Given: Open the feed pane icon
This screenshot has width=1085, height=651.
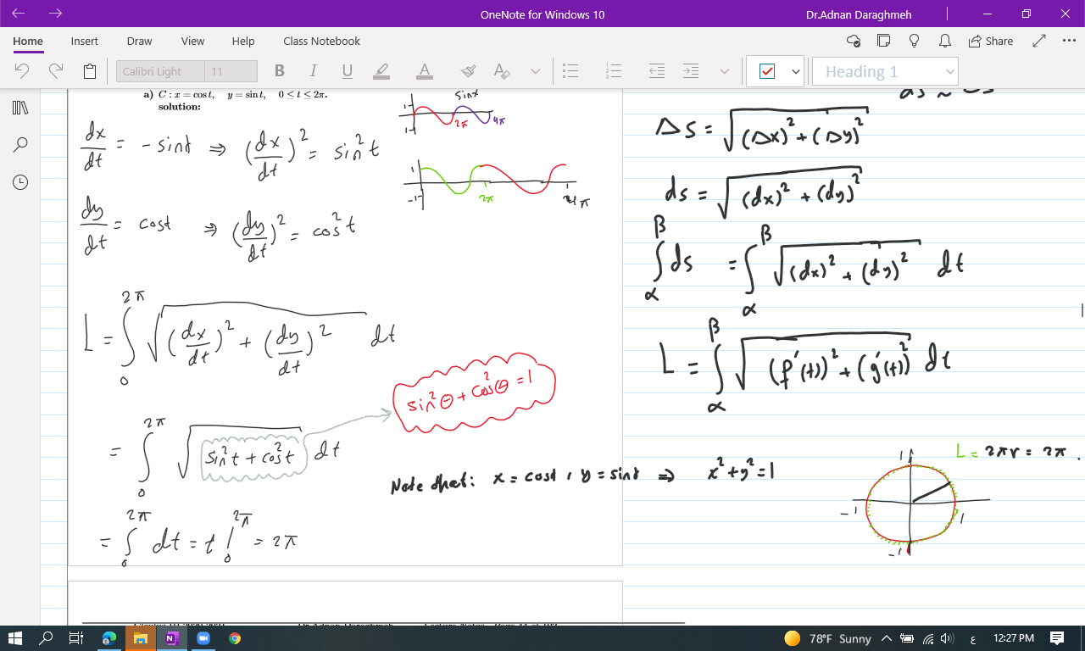Looking at the screenshot, I should [883, 41].
